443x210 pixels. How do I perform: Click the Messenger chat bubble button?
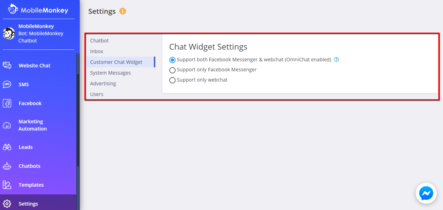coord(426,193)
